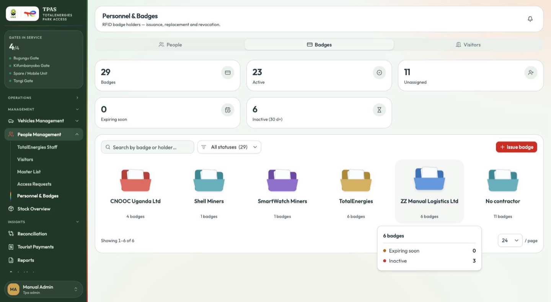Click the card icon on Badges stat

coord(228,72)
